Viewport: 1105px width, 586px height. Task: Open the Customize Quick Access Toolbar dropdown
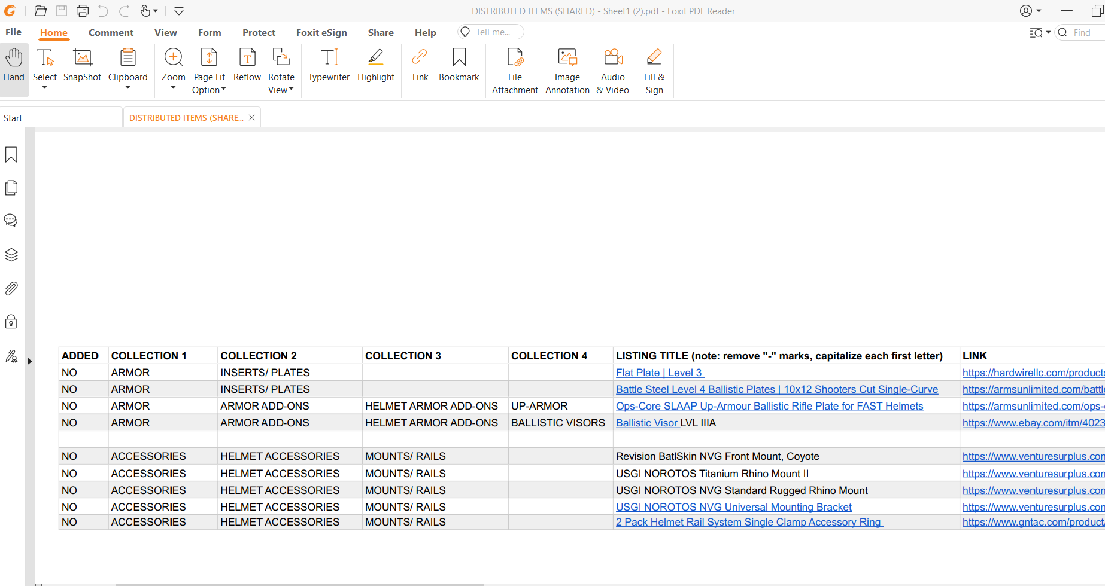click(x=179, y=11)
